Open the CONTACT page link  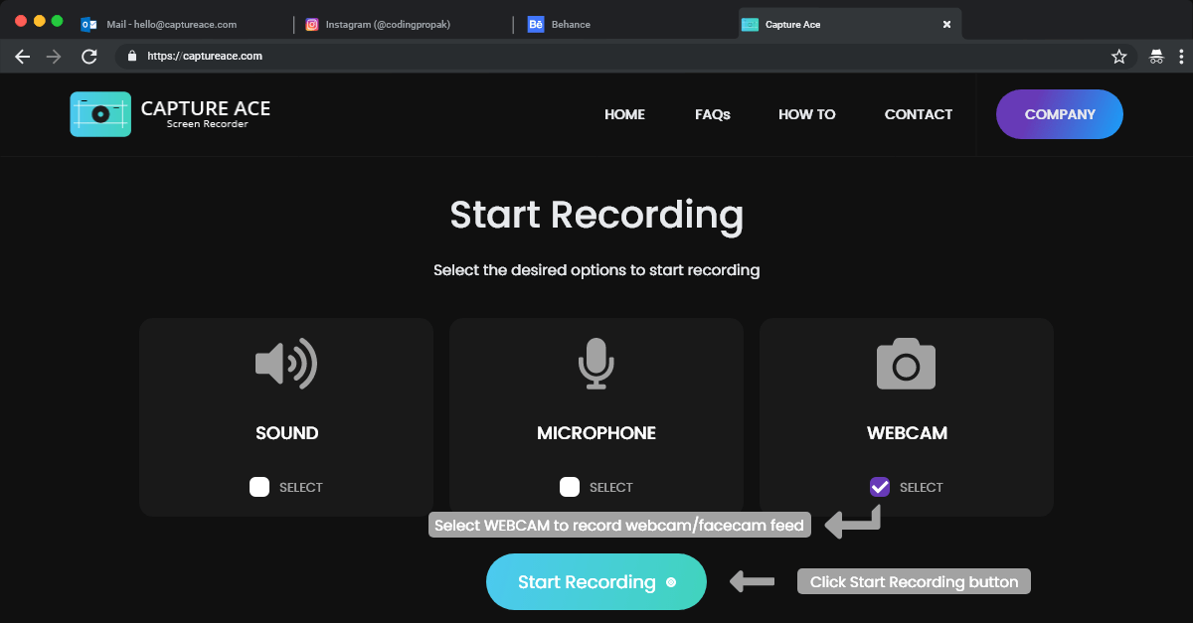click(x=919, y=114)
